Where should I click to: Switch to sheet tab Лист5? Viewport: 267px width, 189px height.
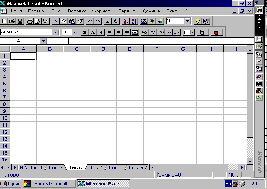[116, 168]
